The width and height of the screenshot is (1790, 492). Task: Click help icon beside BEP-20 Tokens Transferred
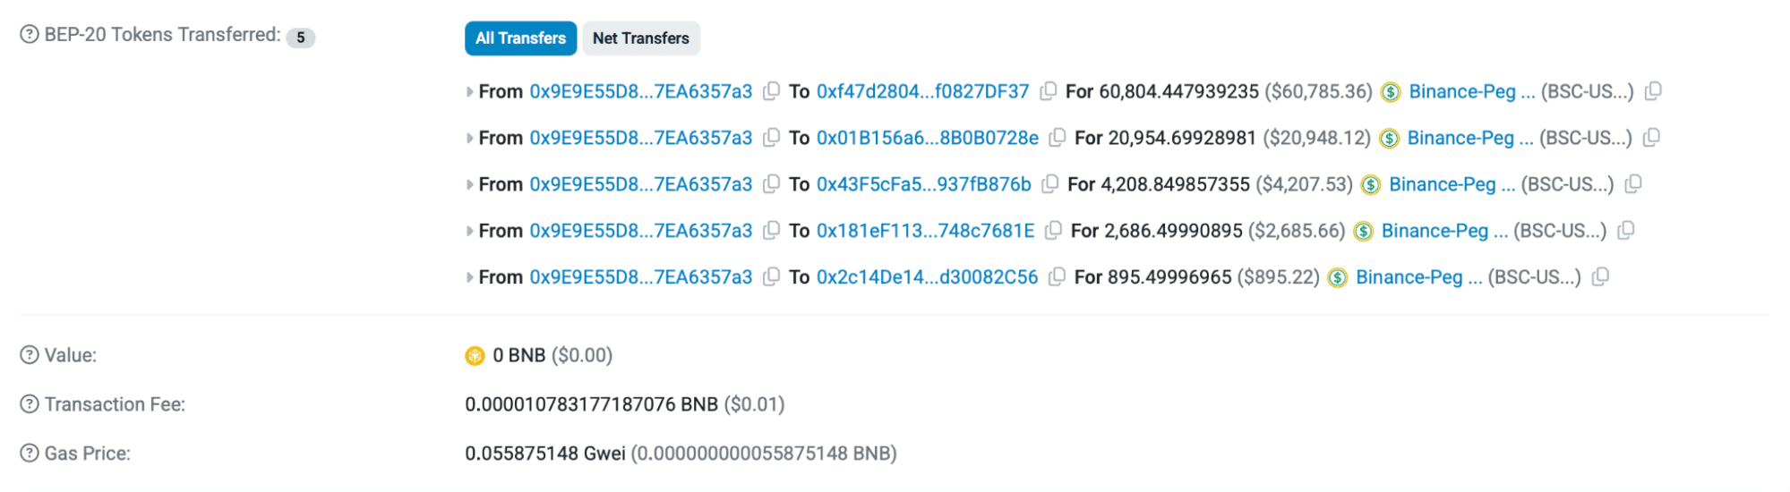30,35
